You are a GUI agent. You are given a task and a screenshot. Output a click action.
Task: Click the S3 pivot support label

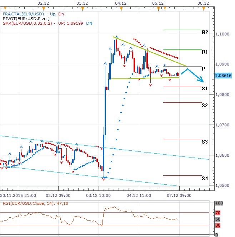205,142
